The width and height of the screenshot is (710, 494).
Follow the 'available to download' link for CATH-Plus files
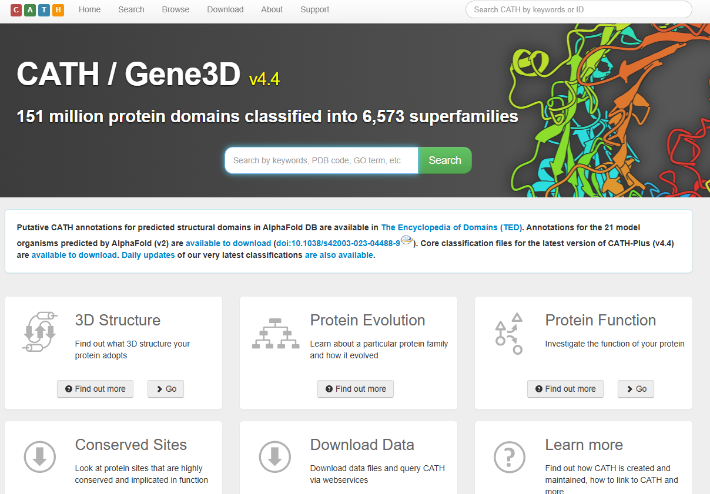click(x=74, y=255)
